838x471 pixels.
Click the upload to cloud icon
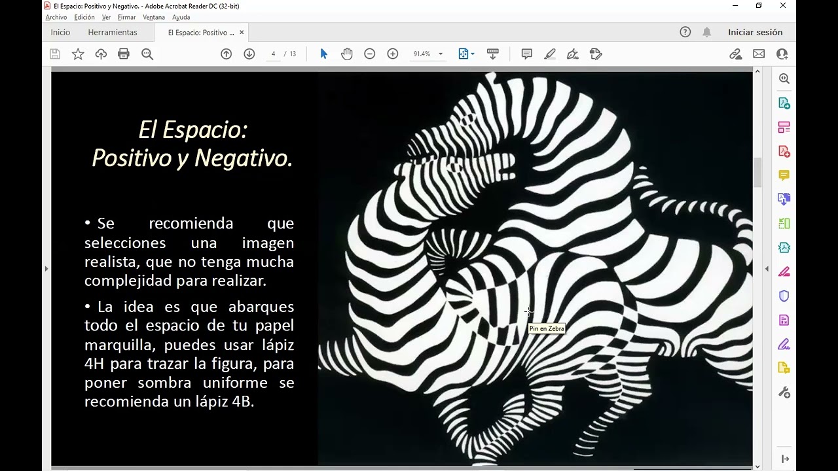click(x=101, y=54)
